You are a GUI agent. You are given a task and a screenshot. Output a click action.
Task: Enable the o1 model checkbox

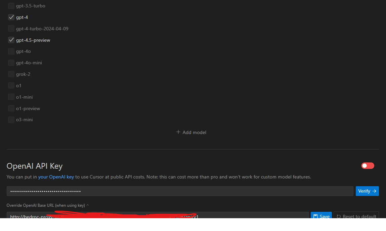[11, 86]
